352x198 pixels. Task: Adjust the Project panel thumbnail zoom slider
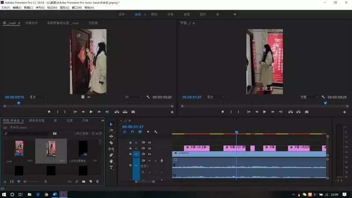tap(26, 181)
